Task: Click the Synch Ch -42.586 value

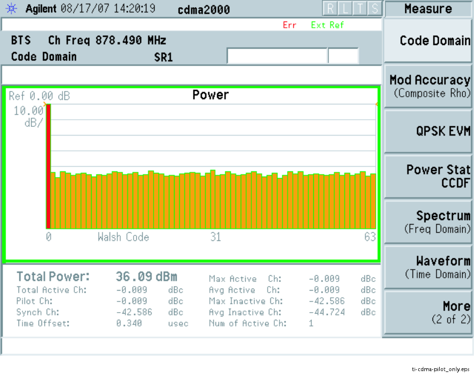Action: (134, 312)
